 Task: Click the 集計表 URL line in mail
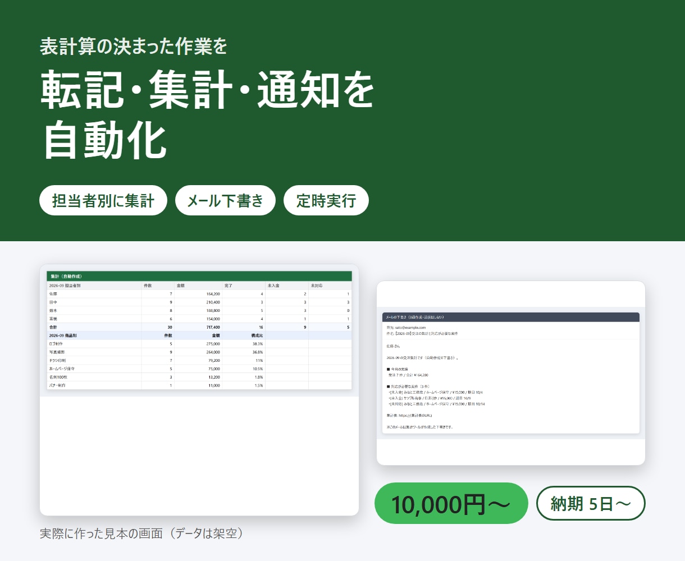pos(409,416)
